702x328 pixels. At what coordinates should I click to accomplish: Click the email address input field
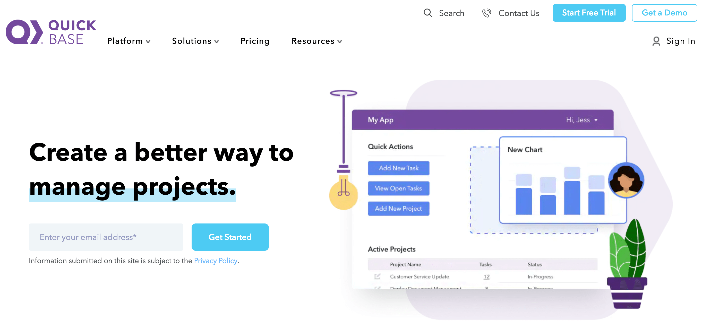[106, 237]
